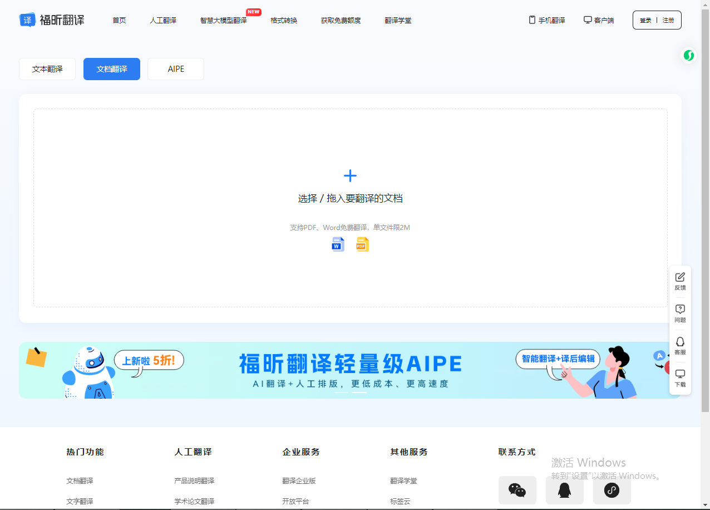Go to 首页 in the navigation

tap(119, 21)
